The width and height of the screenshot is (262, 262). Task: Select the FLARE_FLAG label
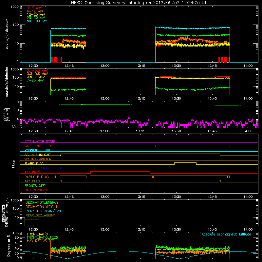point(34,163)
